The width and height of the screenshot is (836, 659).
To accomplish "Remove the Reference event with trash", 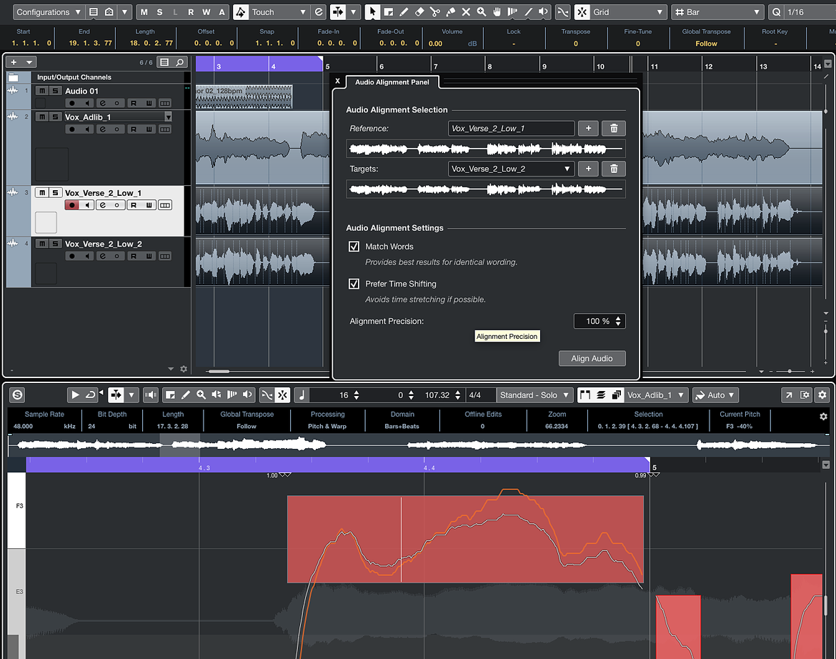I will tap(614, 129).
